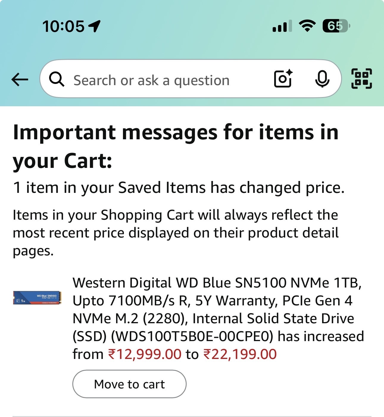
Task: Open camera lens visual search
Action: (283, 79)
